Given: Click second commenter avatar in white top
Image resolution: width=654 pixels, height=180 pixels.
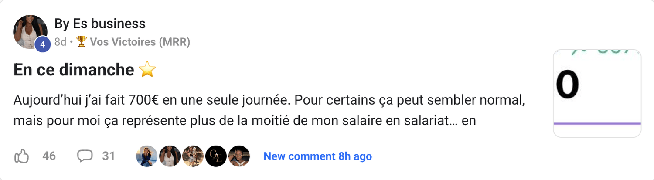Looking at the screenshot, I should tap(170, 156).
